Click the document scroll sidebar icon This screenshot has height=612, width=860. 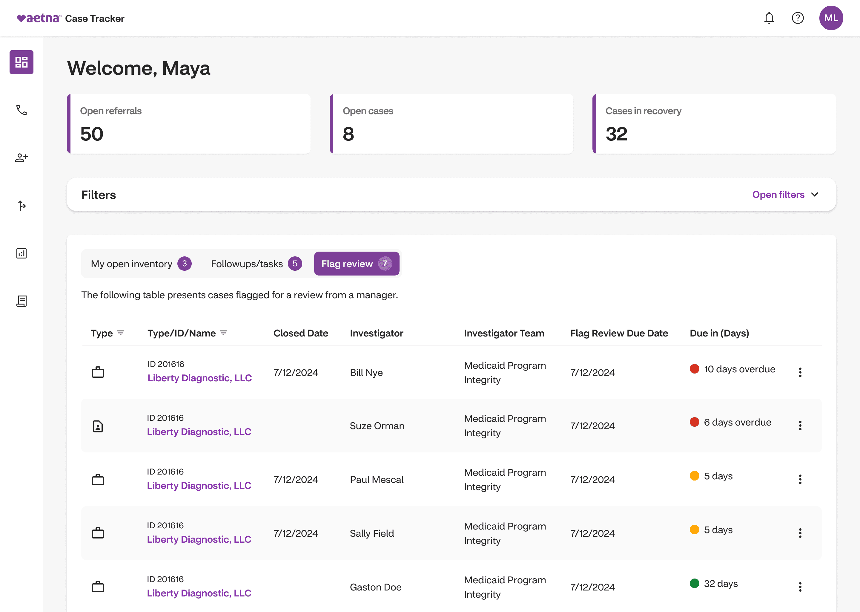point(21,301)
